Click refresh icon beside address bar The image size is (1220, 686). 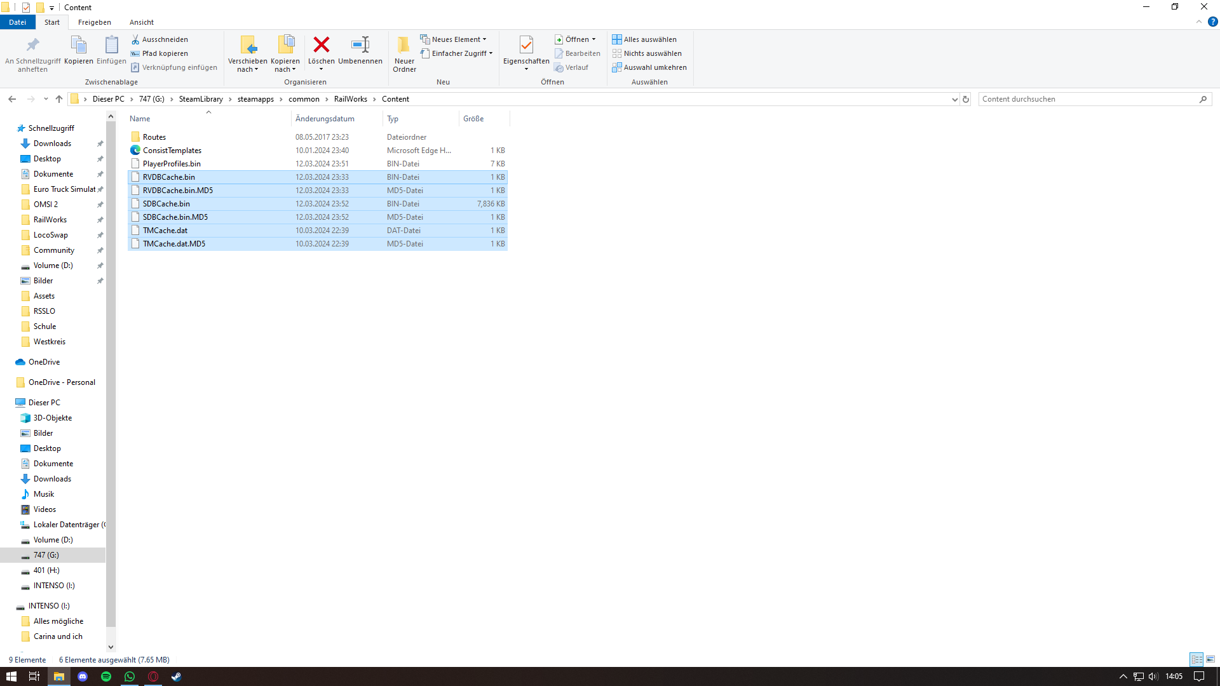pyautogui.click(x=966, y=99)
